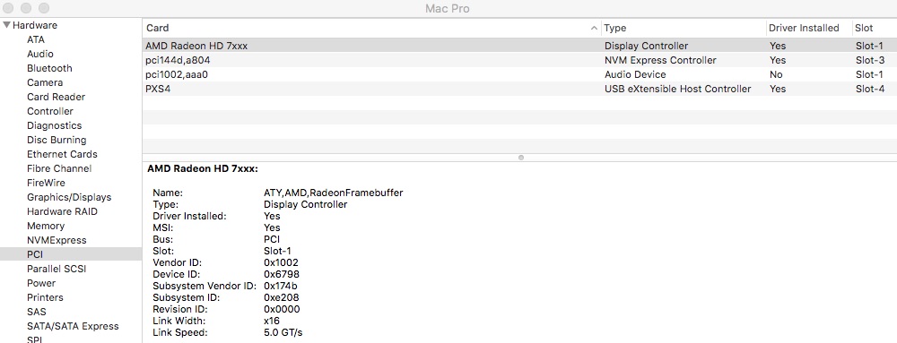Open Ethernet Cards in the sidebar
Viewport: 897px width, 343px height.
[x=63, y=154]
